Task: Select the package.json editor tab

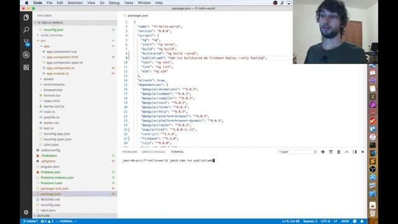Action: click(136, 16)
